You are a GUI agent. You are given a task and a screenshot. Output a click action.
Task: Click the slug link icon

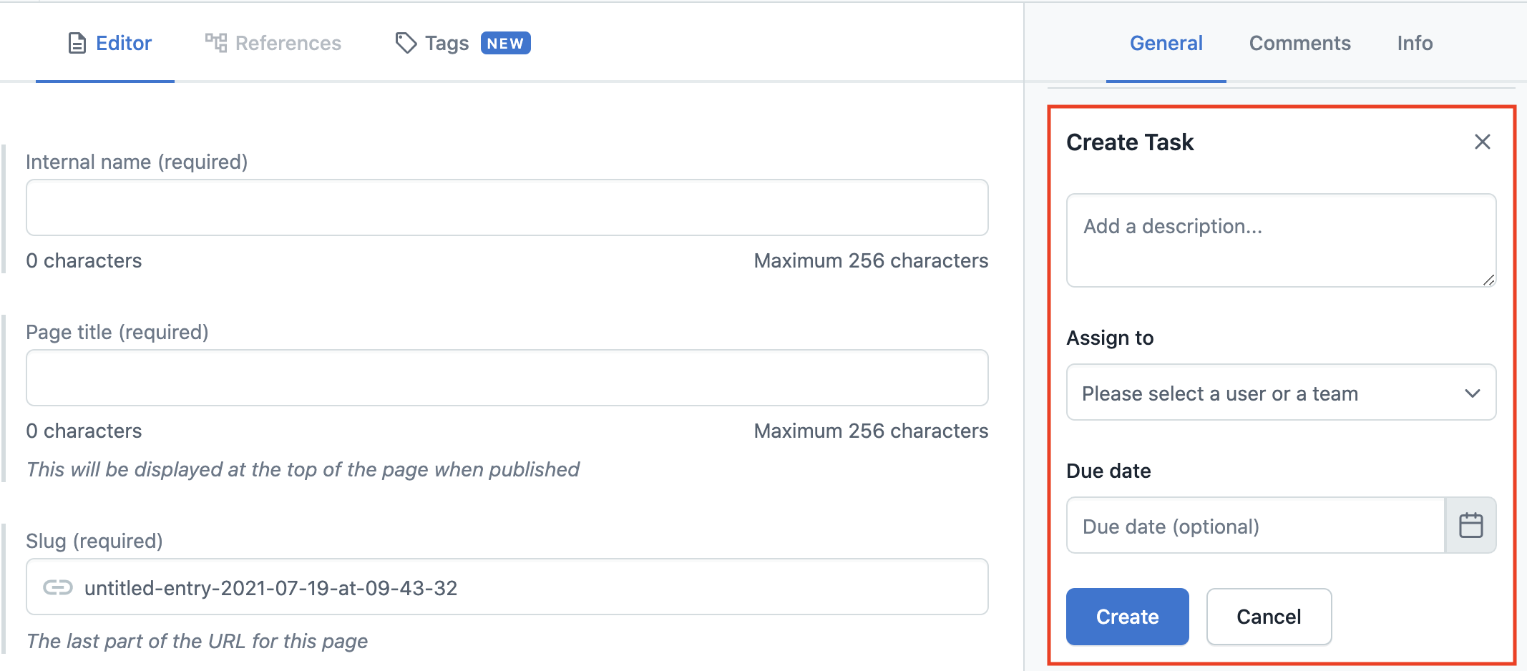point(58,587)
